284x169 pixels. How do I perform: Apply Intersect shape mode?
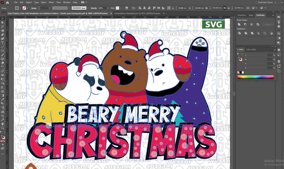tap(252, 24)
